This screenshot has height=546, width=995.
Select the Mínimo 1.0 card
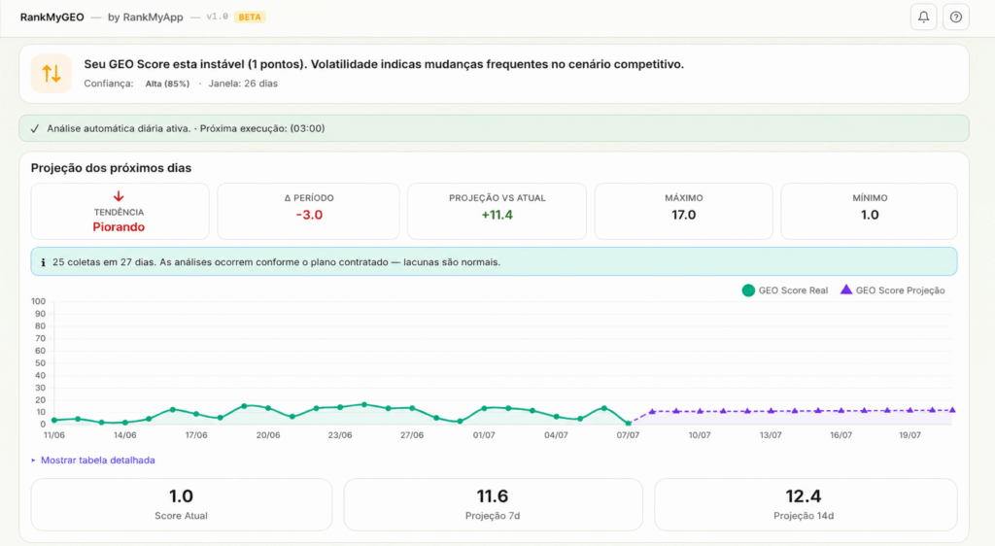tap(870, 211)
